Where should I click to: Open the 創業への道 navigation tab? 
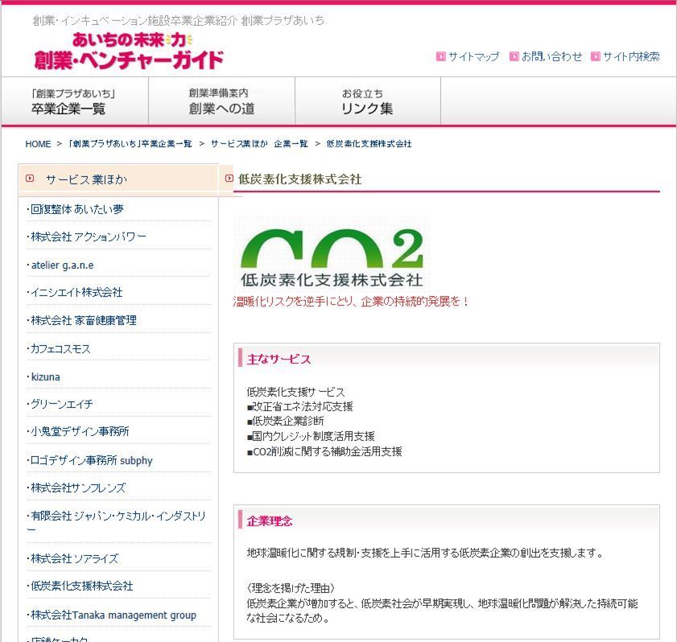point(221,101)
